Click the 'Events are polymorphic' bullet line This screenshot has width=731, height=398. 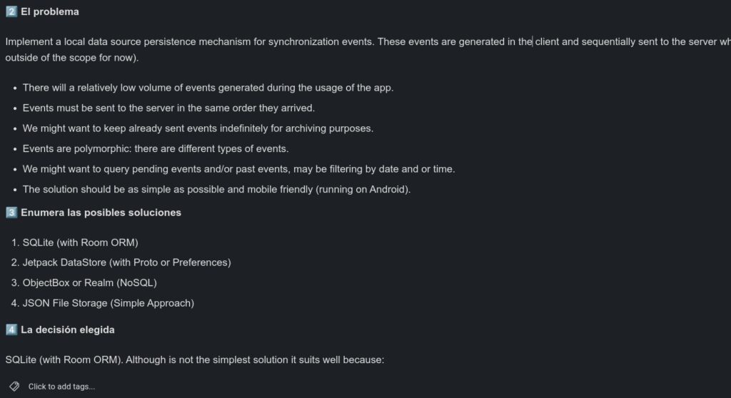(x=156, y=148)
